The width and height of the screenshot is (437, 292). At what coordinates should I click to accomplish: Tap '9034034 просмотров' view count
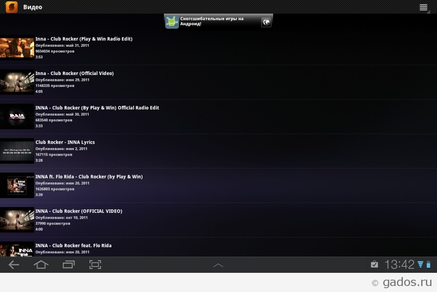(x=55, y=51)
